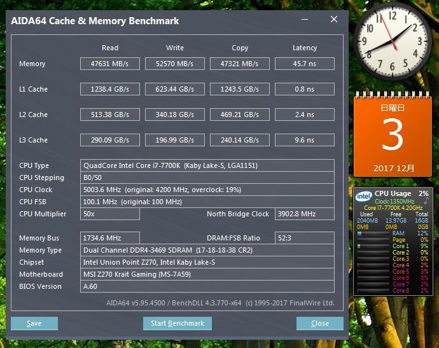
Task: Minimize the AIDA64 benchmark window
Action: point(305,19)
